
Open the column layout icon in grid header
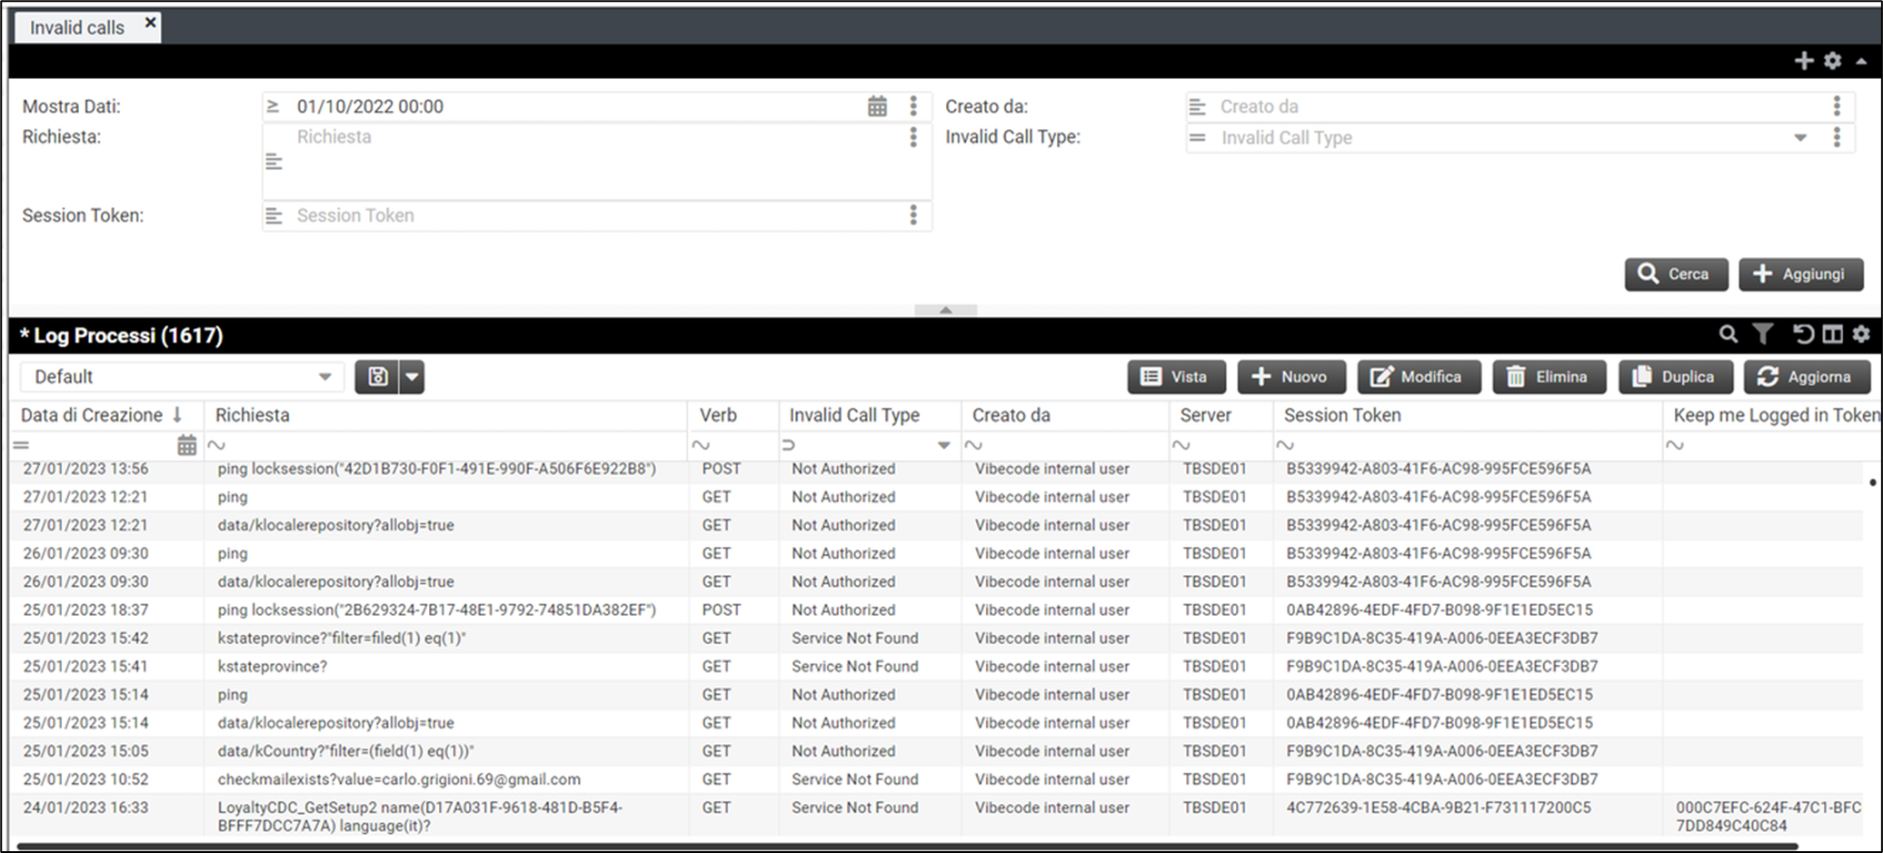pos(1833,334)
